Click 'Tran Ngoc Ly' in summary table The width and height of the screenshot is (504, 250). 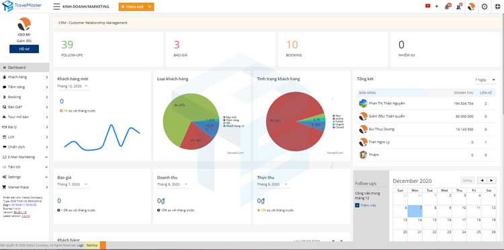point(380,142)
